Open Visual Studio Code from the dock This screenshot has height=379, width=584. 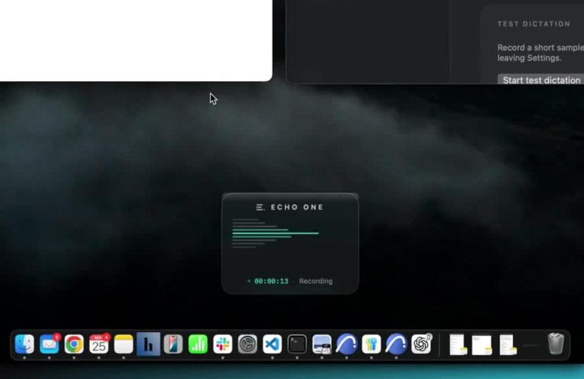272,344
